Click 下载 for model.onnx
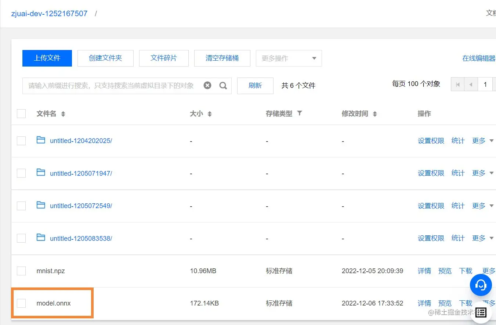 466,303
